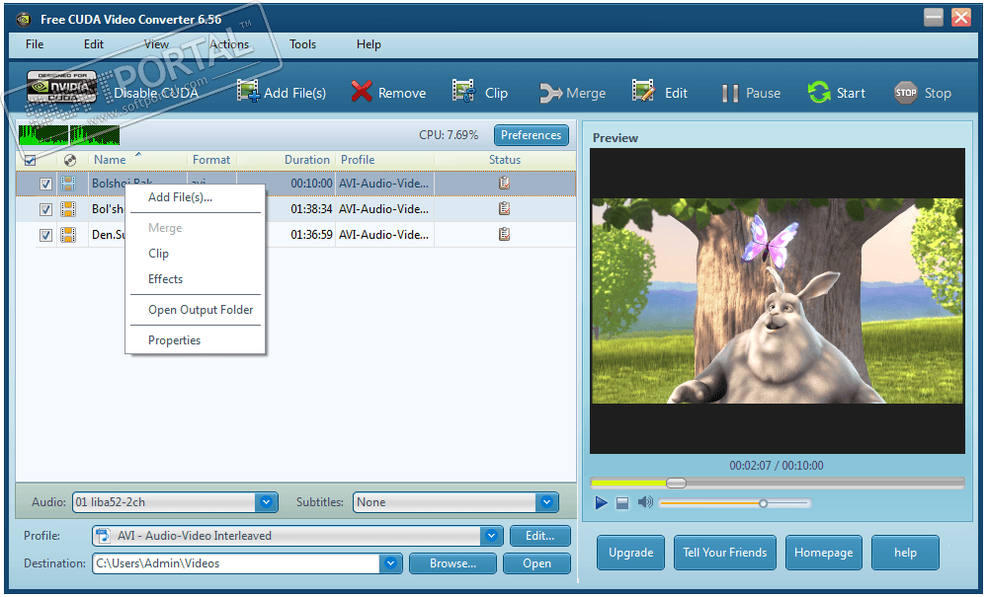Click the profile Edit... button
This screenshot has width=986, height=597.
pos(540,536)
